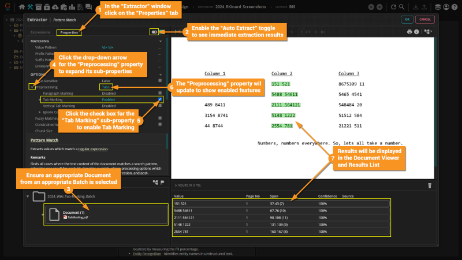Navigate back with the left arrow circle
This screenshot has height=260, width=462.
pos(371,7)
